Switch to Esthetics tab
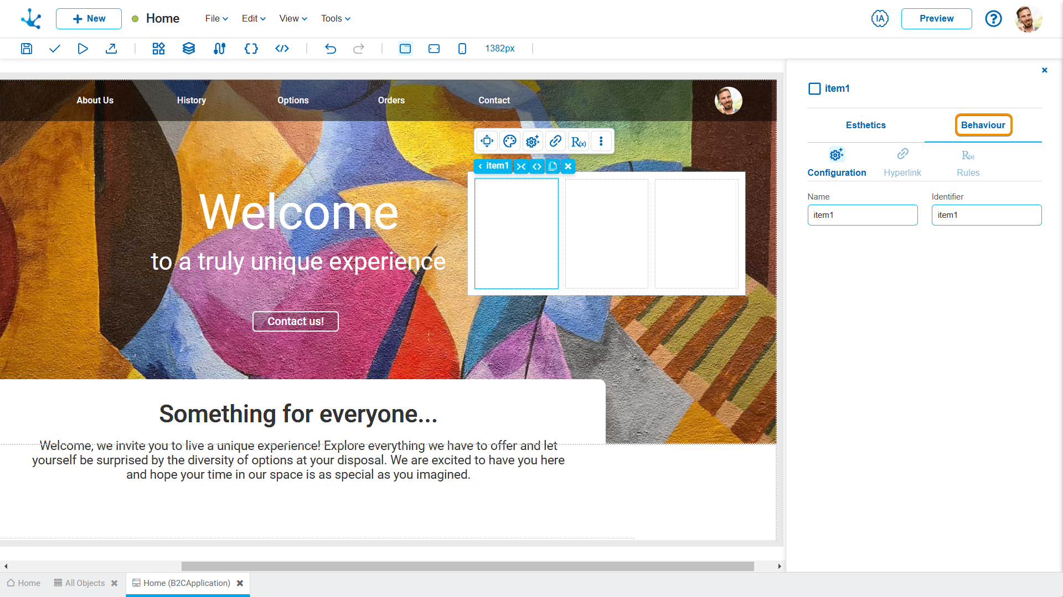The width and height of the screenshot is (1063, 597). click(865, 125)
